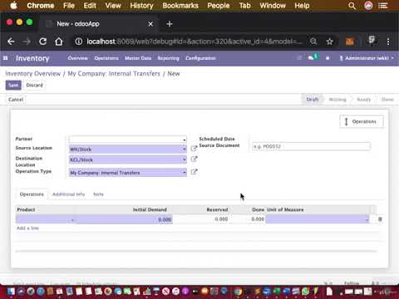Click the Odoo apps grid icon

click(x=5, y=58)
